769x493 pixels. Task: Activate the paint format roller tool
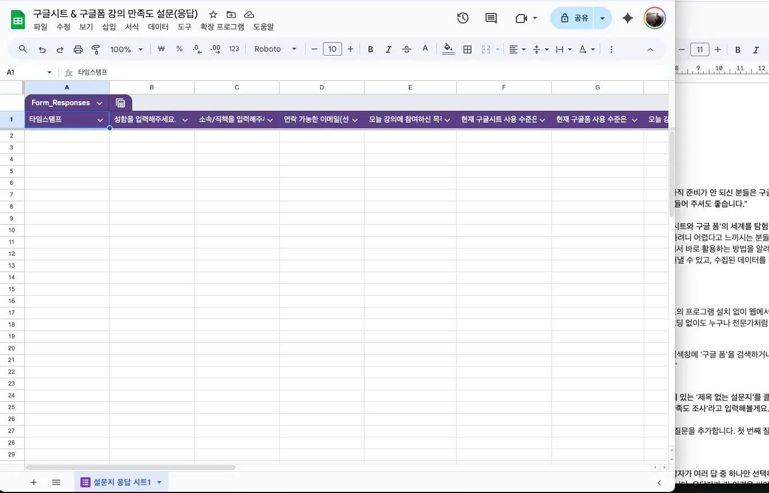coord(96,49)
